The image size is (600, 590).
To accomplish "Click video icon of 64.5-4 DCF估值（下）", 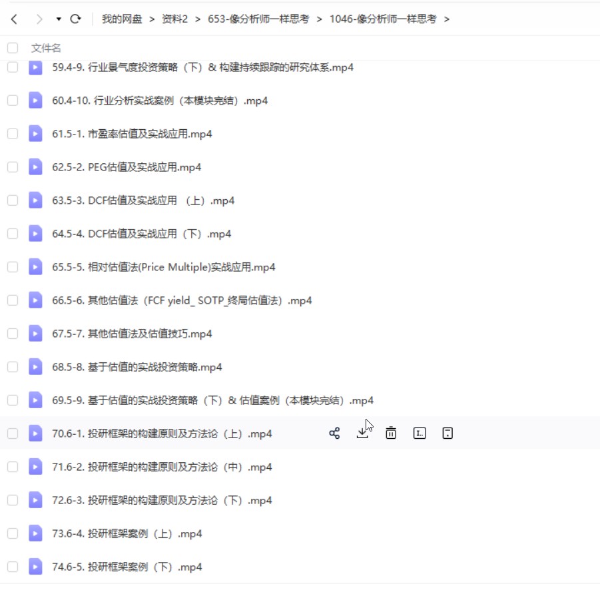I will pos(35,233).
